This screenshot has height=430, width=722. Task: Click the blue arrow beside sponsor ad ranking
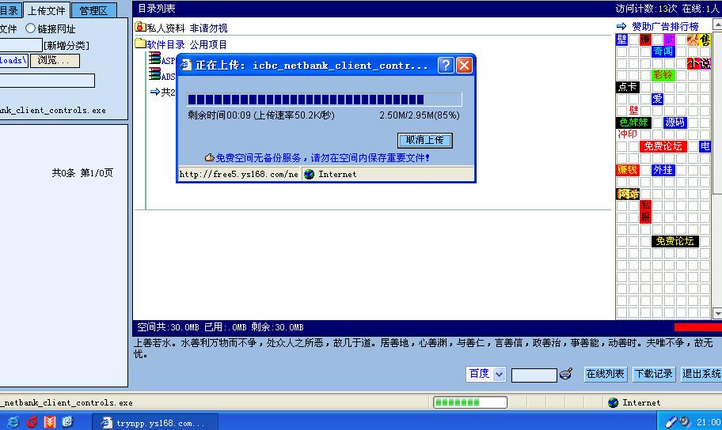621,27
